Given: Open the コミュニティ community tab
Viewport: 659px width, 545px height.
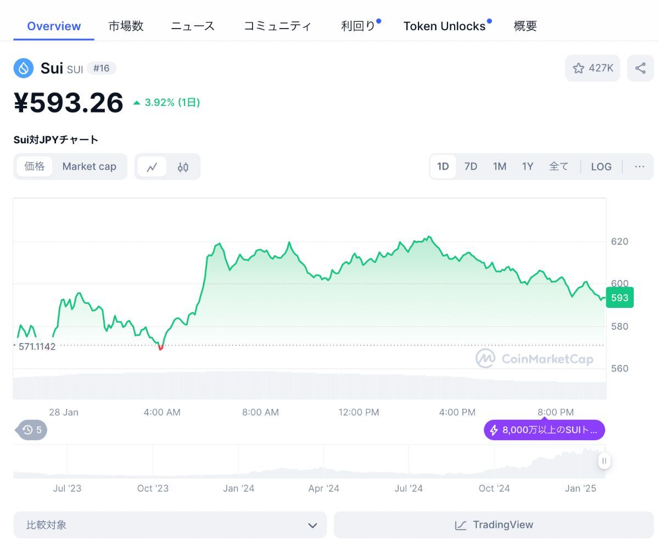Looking at the screenshot, I should point(277,26).
